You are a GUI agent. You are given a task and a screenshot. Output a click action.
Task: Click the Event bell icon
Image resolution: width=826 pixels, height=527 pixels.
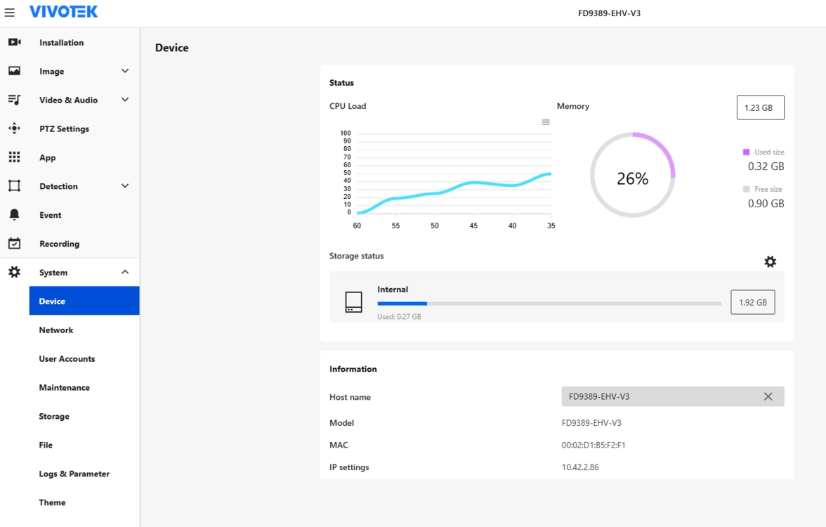click(14, 215)
